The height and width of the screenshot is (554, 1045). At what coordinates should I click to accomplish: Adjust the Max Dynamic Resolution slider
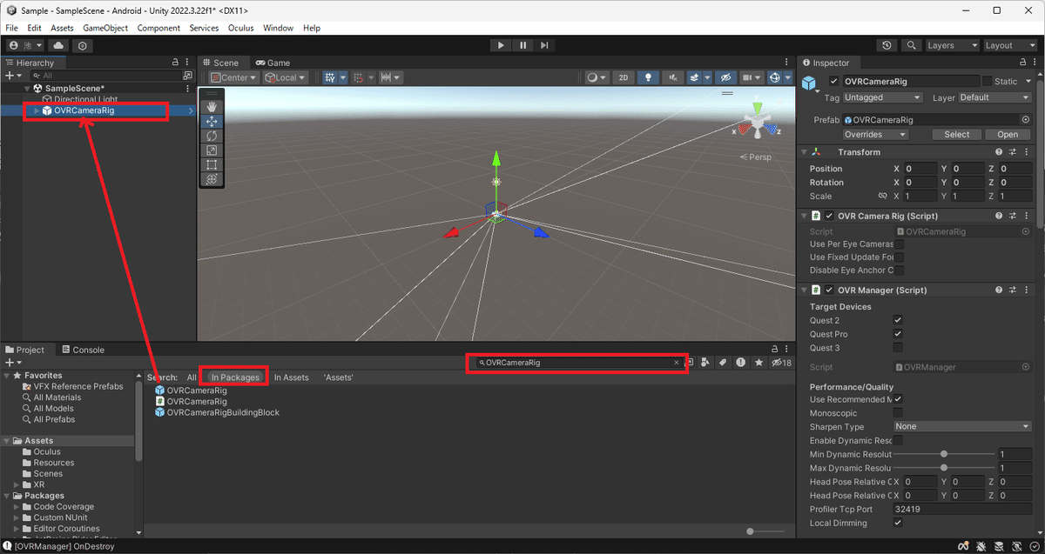[x=945, y=468]
